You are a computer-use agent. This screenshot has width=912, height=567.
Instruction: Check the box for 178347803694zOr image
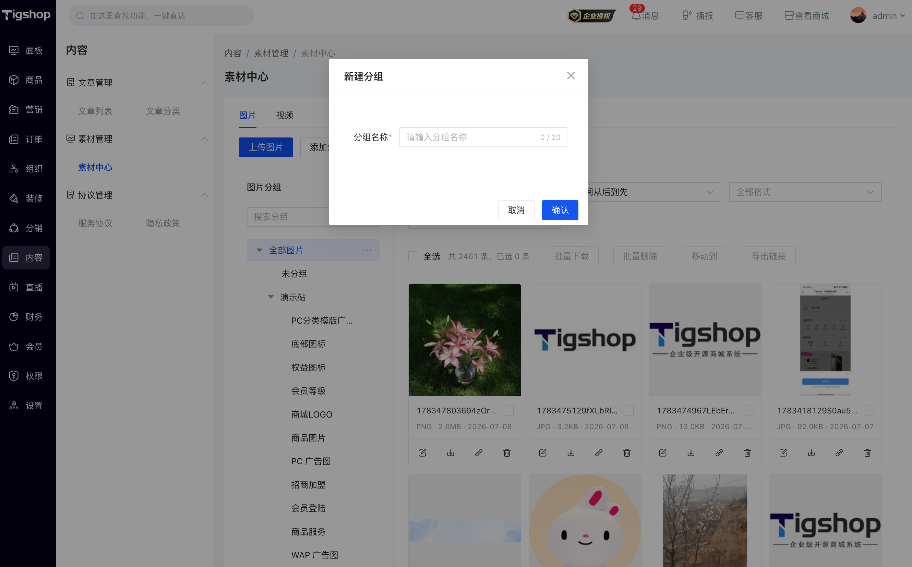point(508,411)
